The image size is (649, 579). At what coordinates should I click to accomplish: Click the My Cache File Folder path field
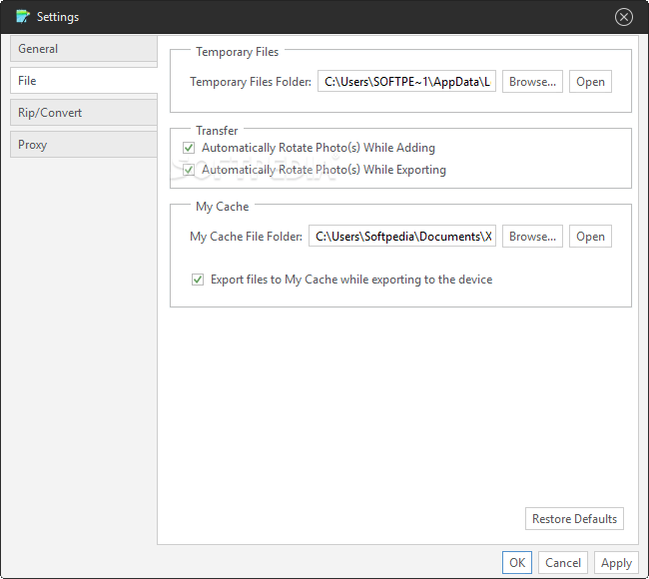402,237
